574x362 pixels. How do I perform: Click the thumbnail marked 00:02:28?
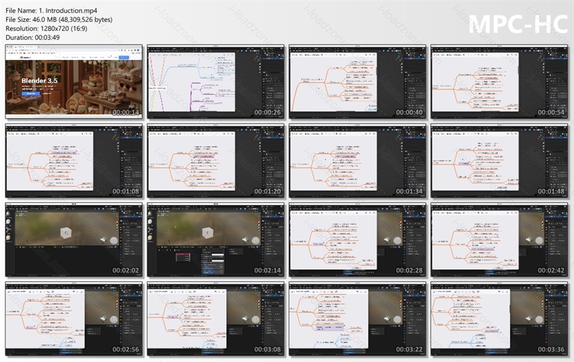[x=357, y=239]
